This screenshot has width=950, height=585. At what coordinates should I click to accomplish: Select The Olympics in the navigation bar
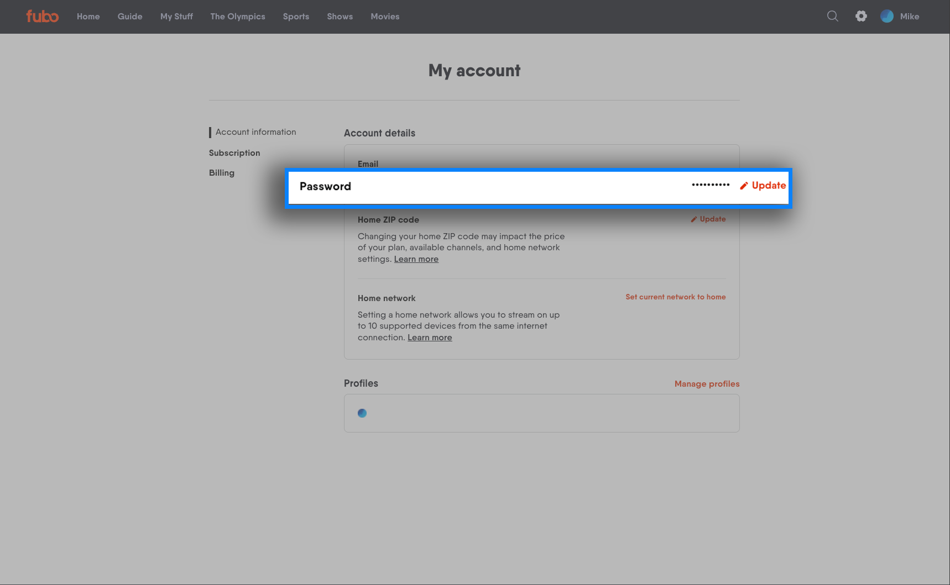click(x=238, y=17)
